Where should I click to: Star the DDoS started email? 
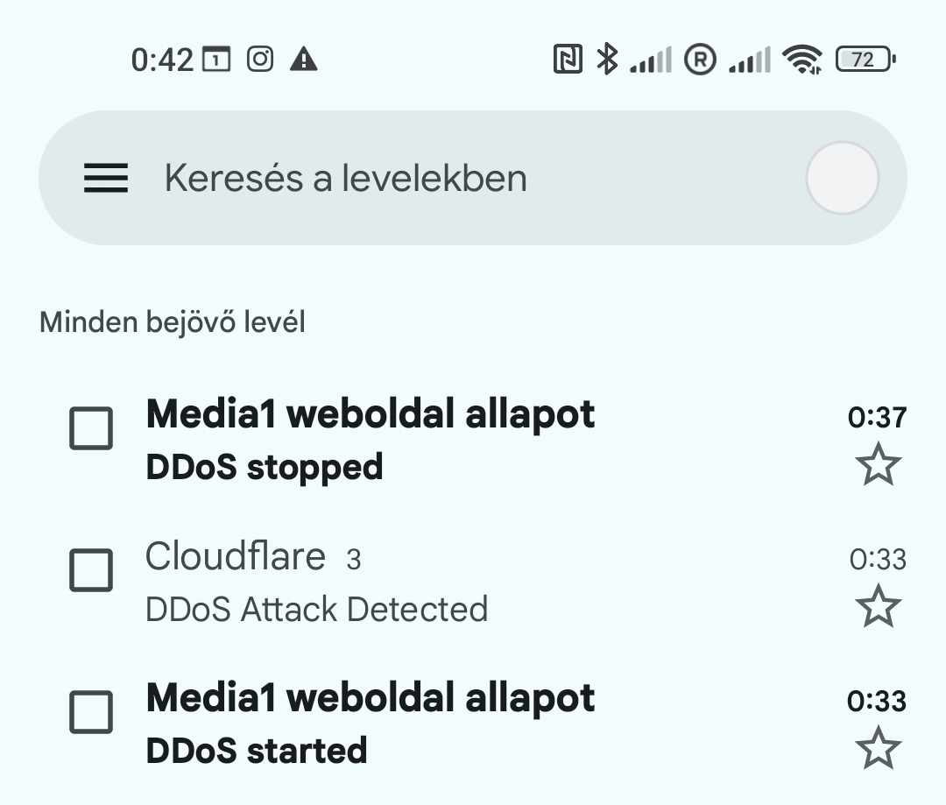pyautogui.click(x=878, y=749)
